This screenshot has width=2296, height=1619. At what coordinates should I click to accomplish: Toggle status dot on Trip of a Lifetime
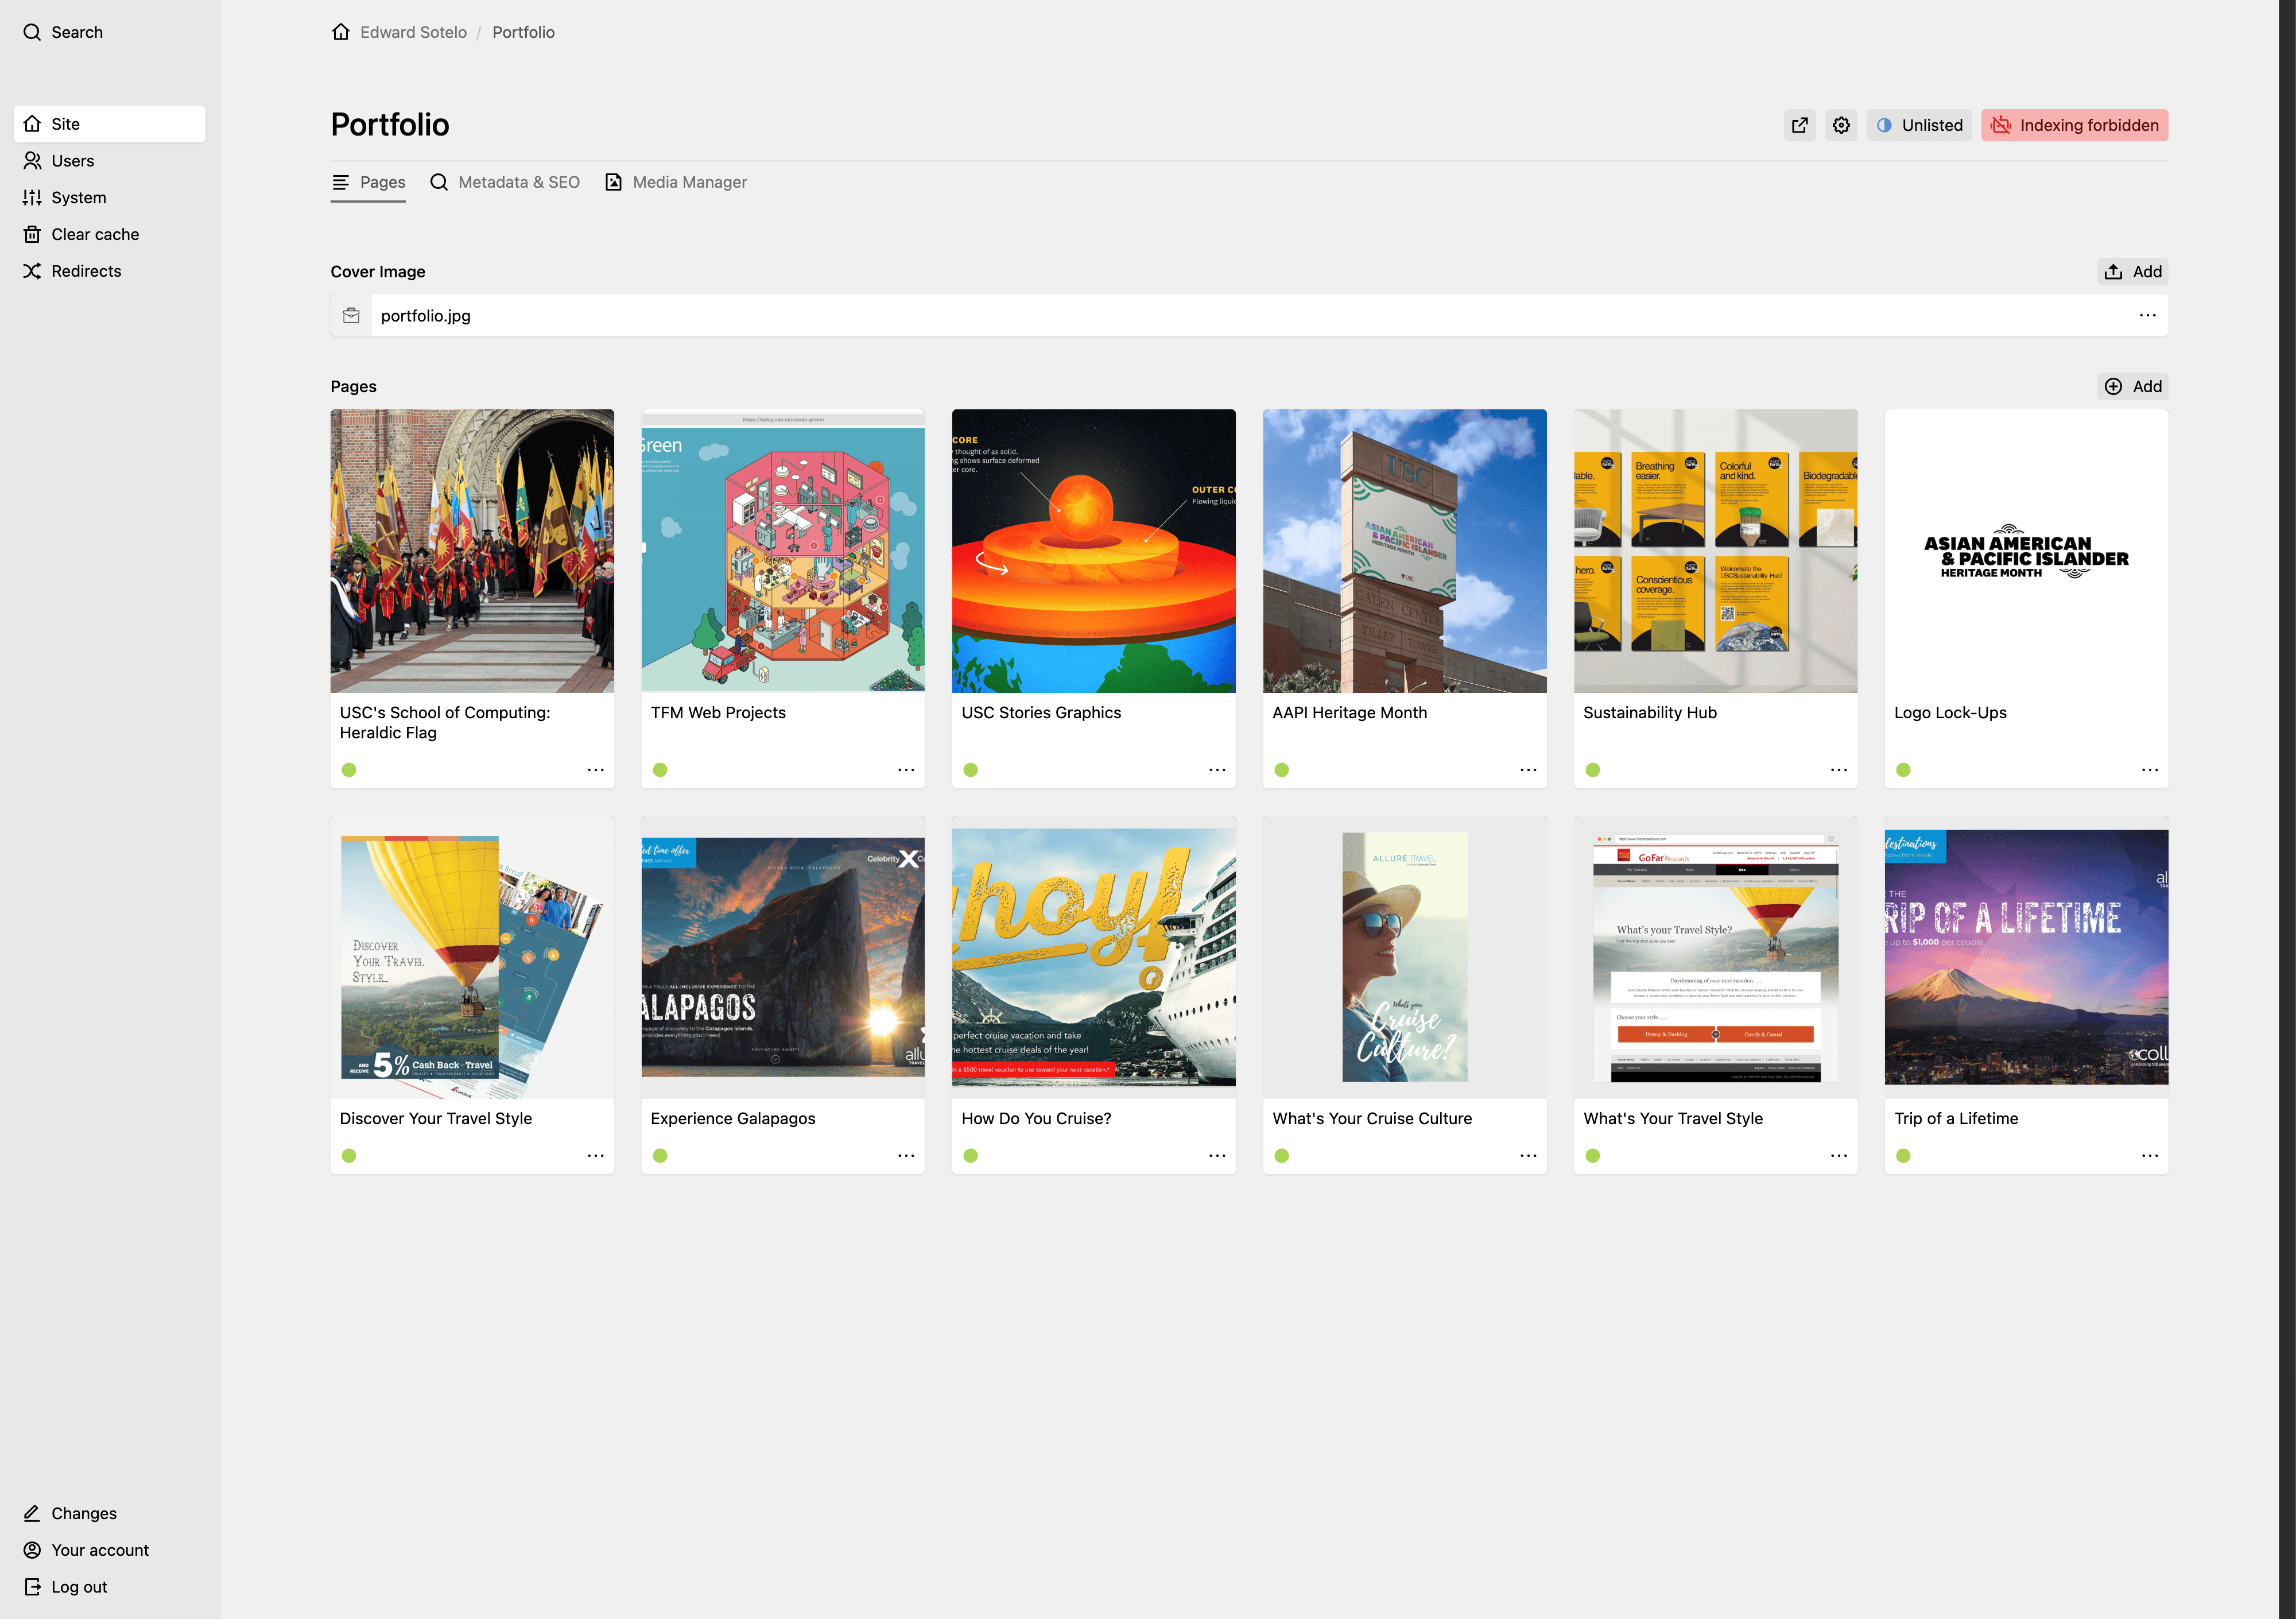click(x=1903, y=1156)
